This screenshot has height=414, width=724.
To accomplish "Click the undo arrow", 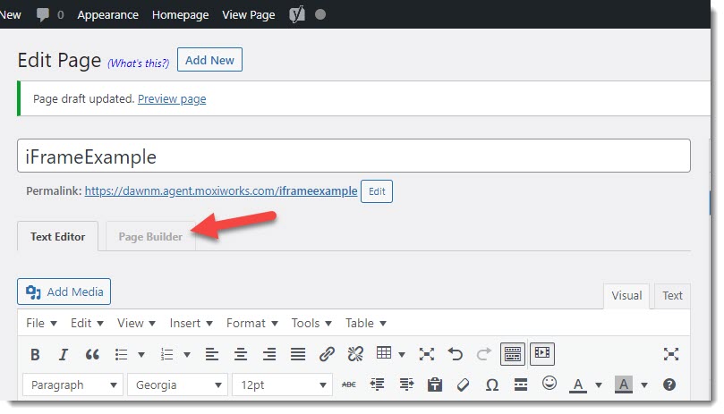I will pos(455,354).
